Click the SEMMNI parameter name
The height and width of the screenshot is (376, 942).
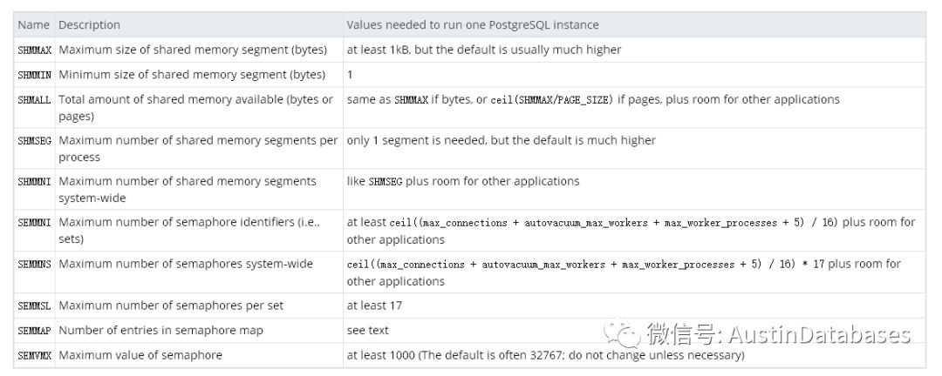(x=33, y=222)
